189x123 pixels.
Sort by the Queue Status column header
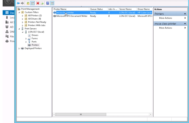[x=96, y=9]
